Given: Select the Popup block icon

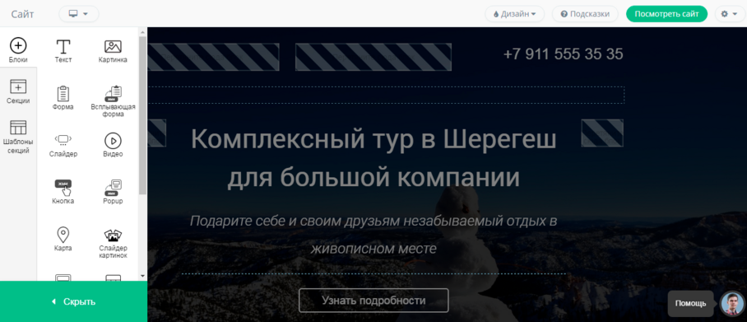Looking at the screenshot, I should pyautogui.click(x=113, y=192).
